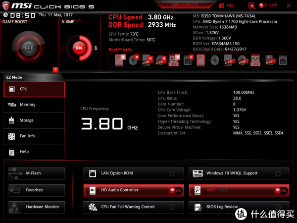Click the Memory module icon
297x223 pixels.
point(12,105)
